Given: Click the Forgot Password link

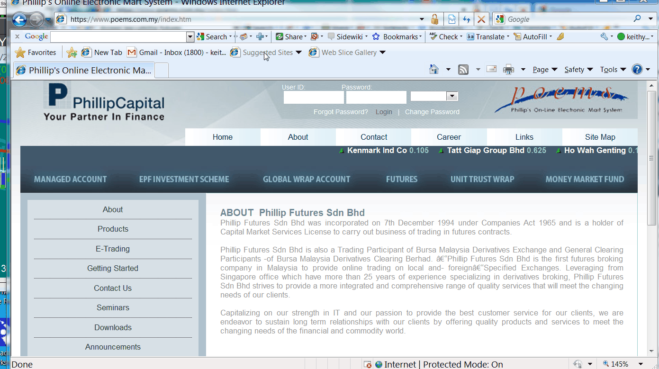Looking at the screenshot, I should coord(341,112).
